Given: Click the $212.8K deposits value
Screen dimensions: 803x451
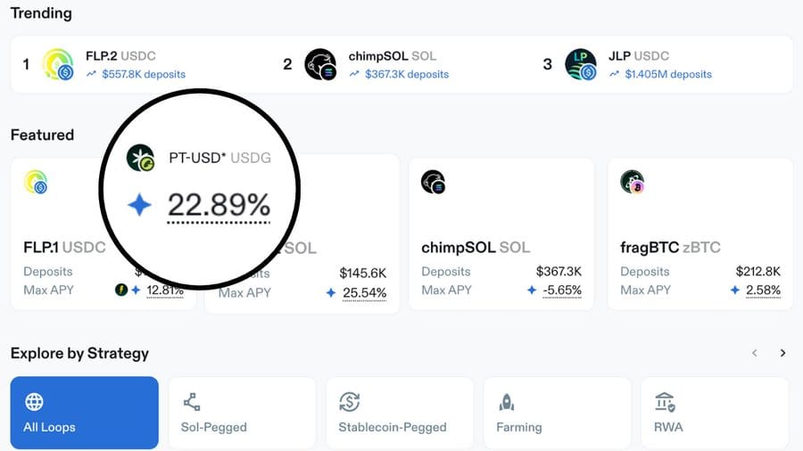Looking at the screenshot, I should coord(757,271).
